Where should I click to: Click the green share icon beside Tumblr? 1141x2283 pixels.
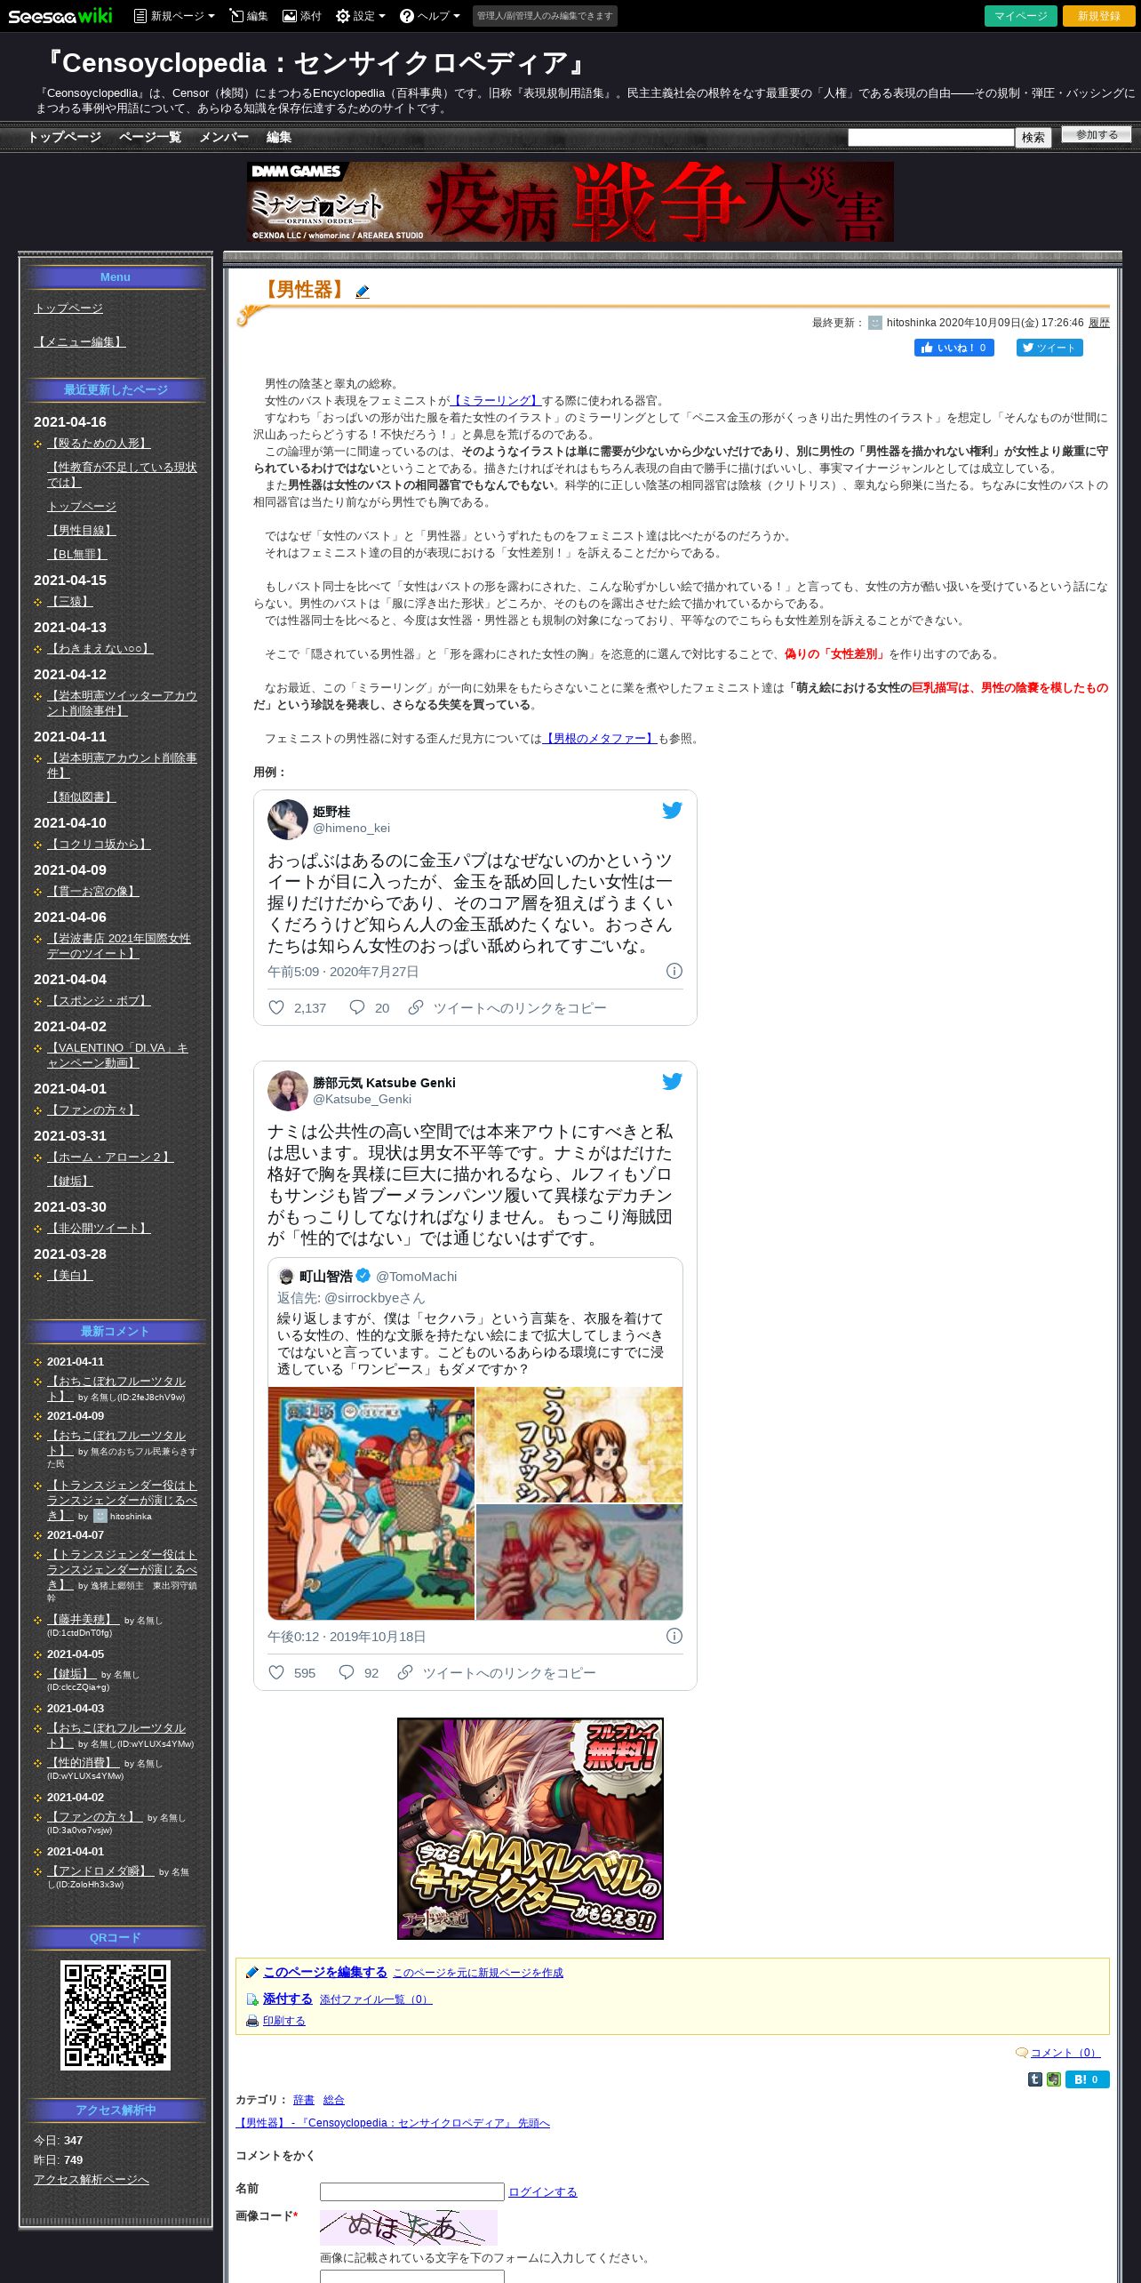click(x=1054, y=2079)
